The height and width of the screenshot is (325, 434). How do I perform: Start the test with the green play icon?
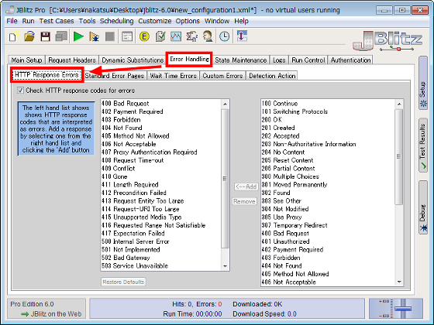tap(78, 36)
